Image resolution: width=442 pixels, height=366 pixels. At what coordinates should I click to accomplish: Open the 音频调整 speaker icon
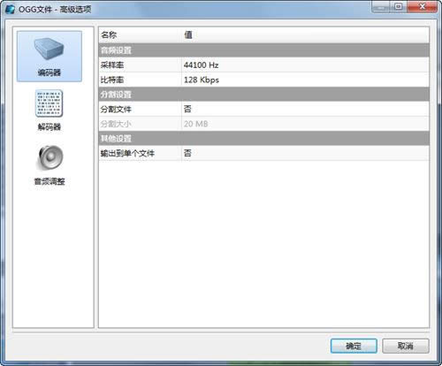pyautogui.click(x=50, y=157)
